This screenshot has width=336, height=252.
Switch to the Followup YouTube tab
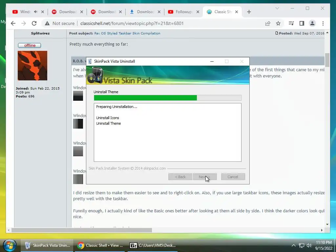[184, 12]
